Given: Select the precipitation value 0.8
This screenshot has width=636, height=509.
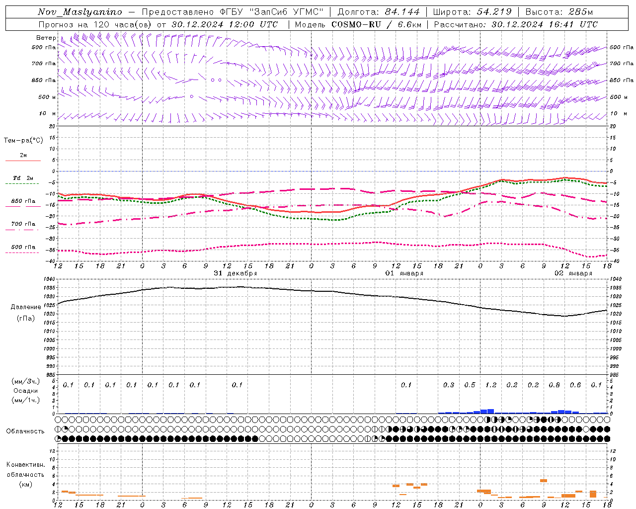Looking at the screenshot, I should tap(555, 385).
